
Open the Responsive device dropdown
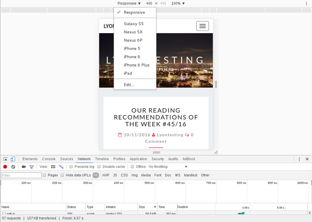click(129, 3)
